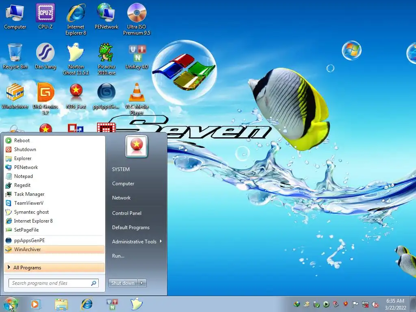Image resolution: width=416 pixels, height=312 pixels.
Task: Click the Windows Start orb
Action: [x=11, y=304]
